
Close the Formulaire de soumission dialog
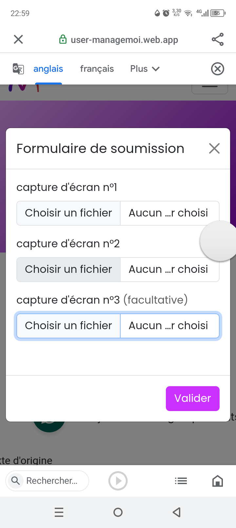pos(214,148)
